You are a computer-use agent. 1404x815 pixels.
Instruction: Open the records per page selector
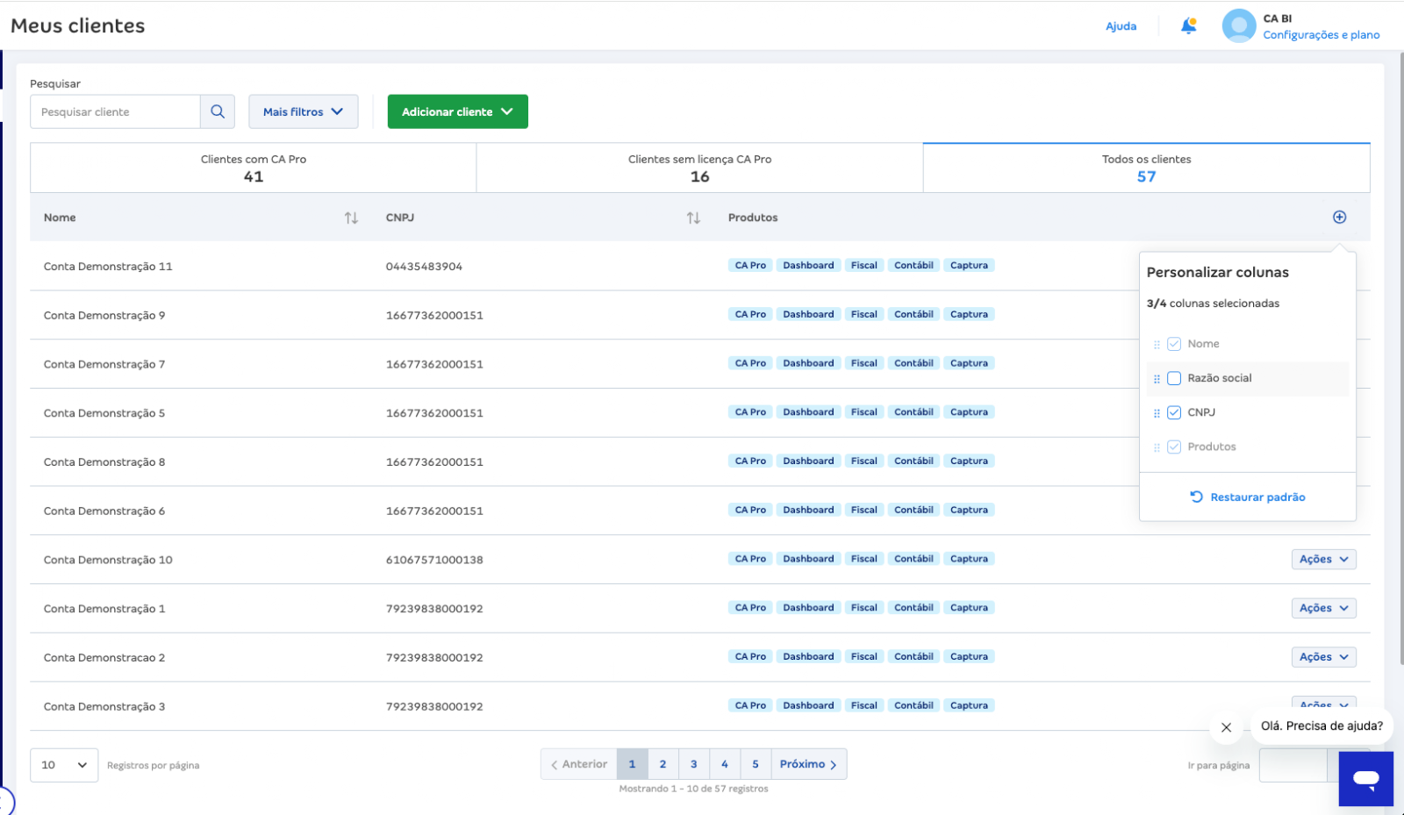[64, 765]
